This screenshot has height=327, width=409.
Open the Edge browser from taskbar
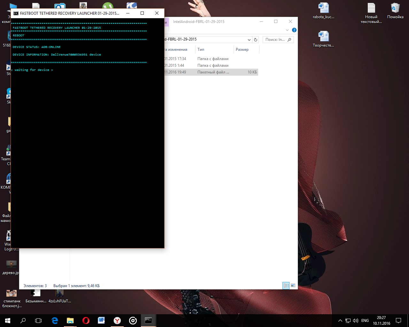[x=55, y=321]
